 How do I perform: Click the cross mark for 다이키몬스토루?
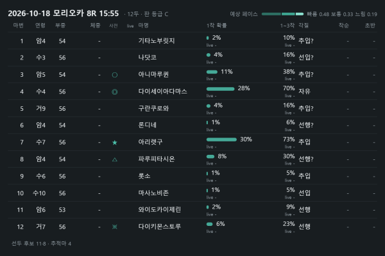click(x=115, y=227)
